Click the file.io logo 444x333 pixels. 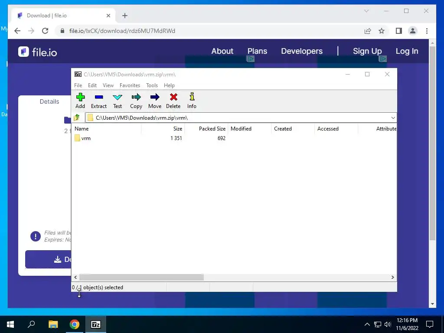pos(37,52)
